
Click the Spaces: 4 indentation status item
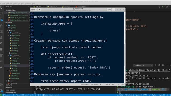tap(138, 95)
